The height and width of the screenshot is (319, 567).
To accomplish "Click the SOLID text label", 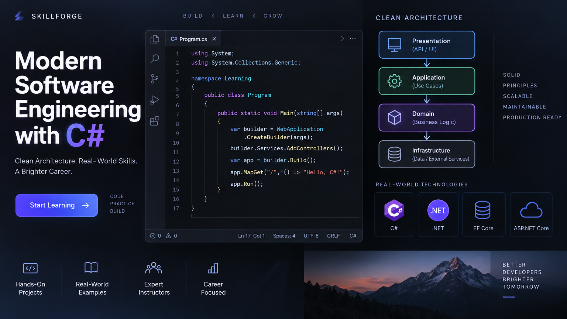I will coord(512,75).
